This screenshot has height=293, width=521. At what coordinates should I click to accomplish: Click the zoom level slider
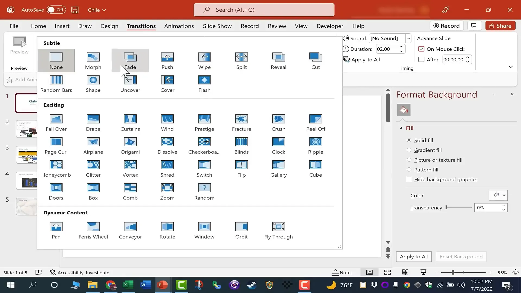pos(463,272)
